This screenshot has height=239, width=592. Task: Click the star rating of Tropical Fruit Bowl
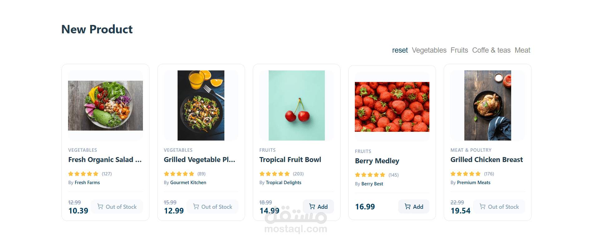coord(274,174)
